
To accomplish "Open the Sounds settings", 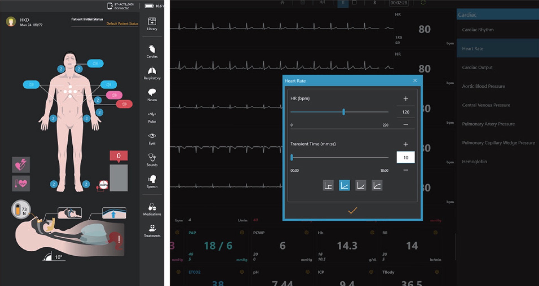I will click(152, 160).
